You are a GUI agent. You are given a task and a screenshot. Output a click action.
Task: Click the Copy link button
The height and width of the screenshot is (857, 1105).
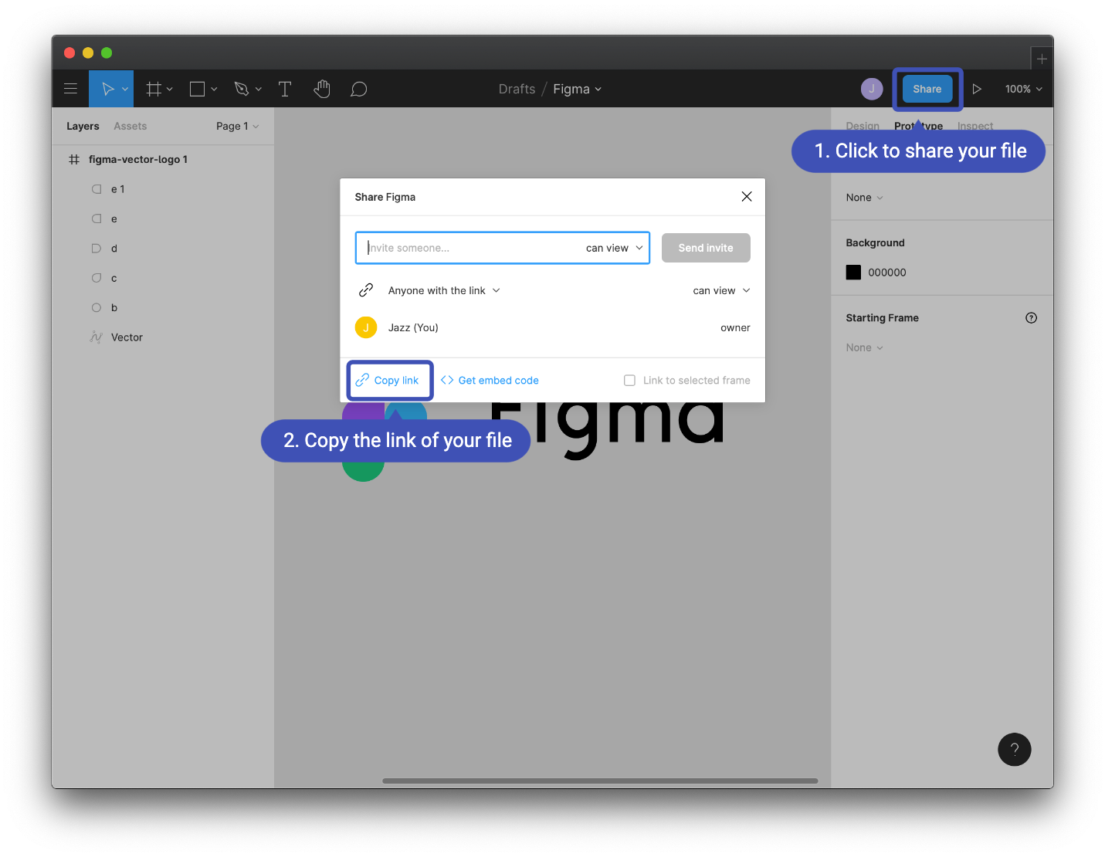coord(388,381)
